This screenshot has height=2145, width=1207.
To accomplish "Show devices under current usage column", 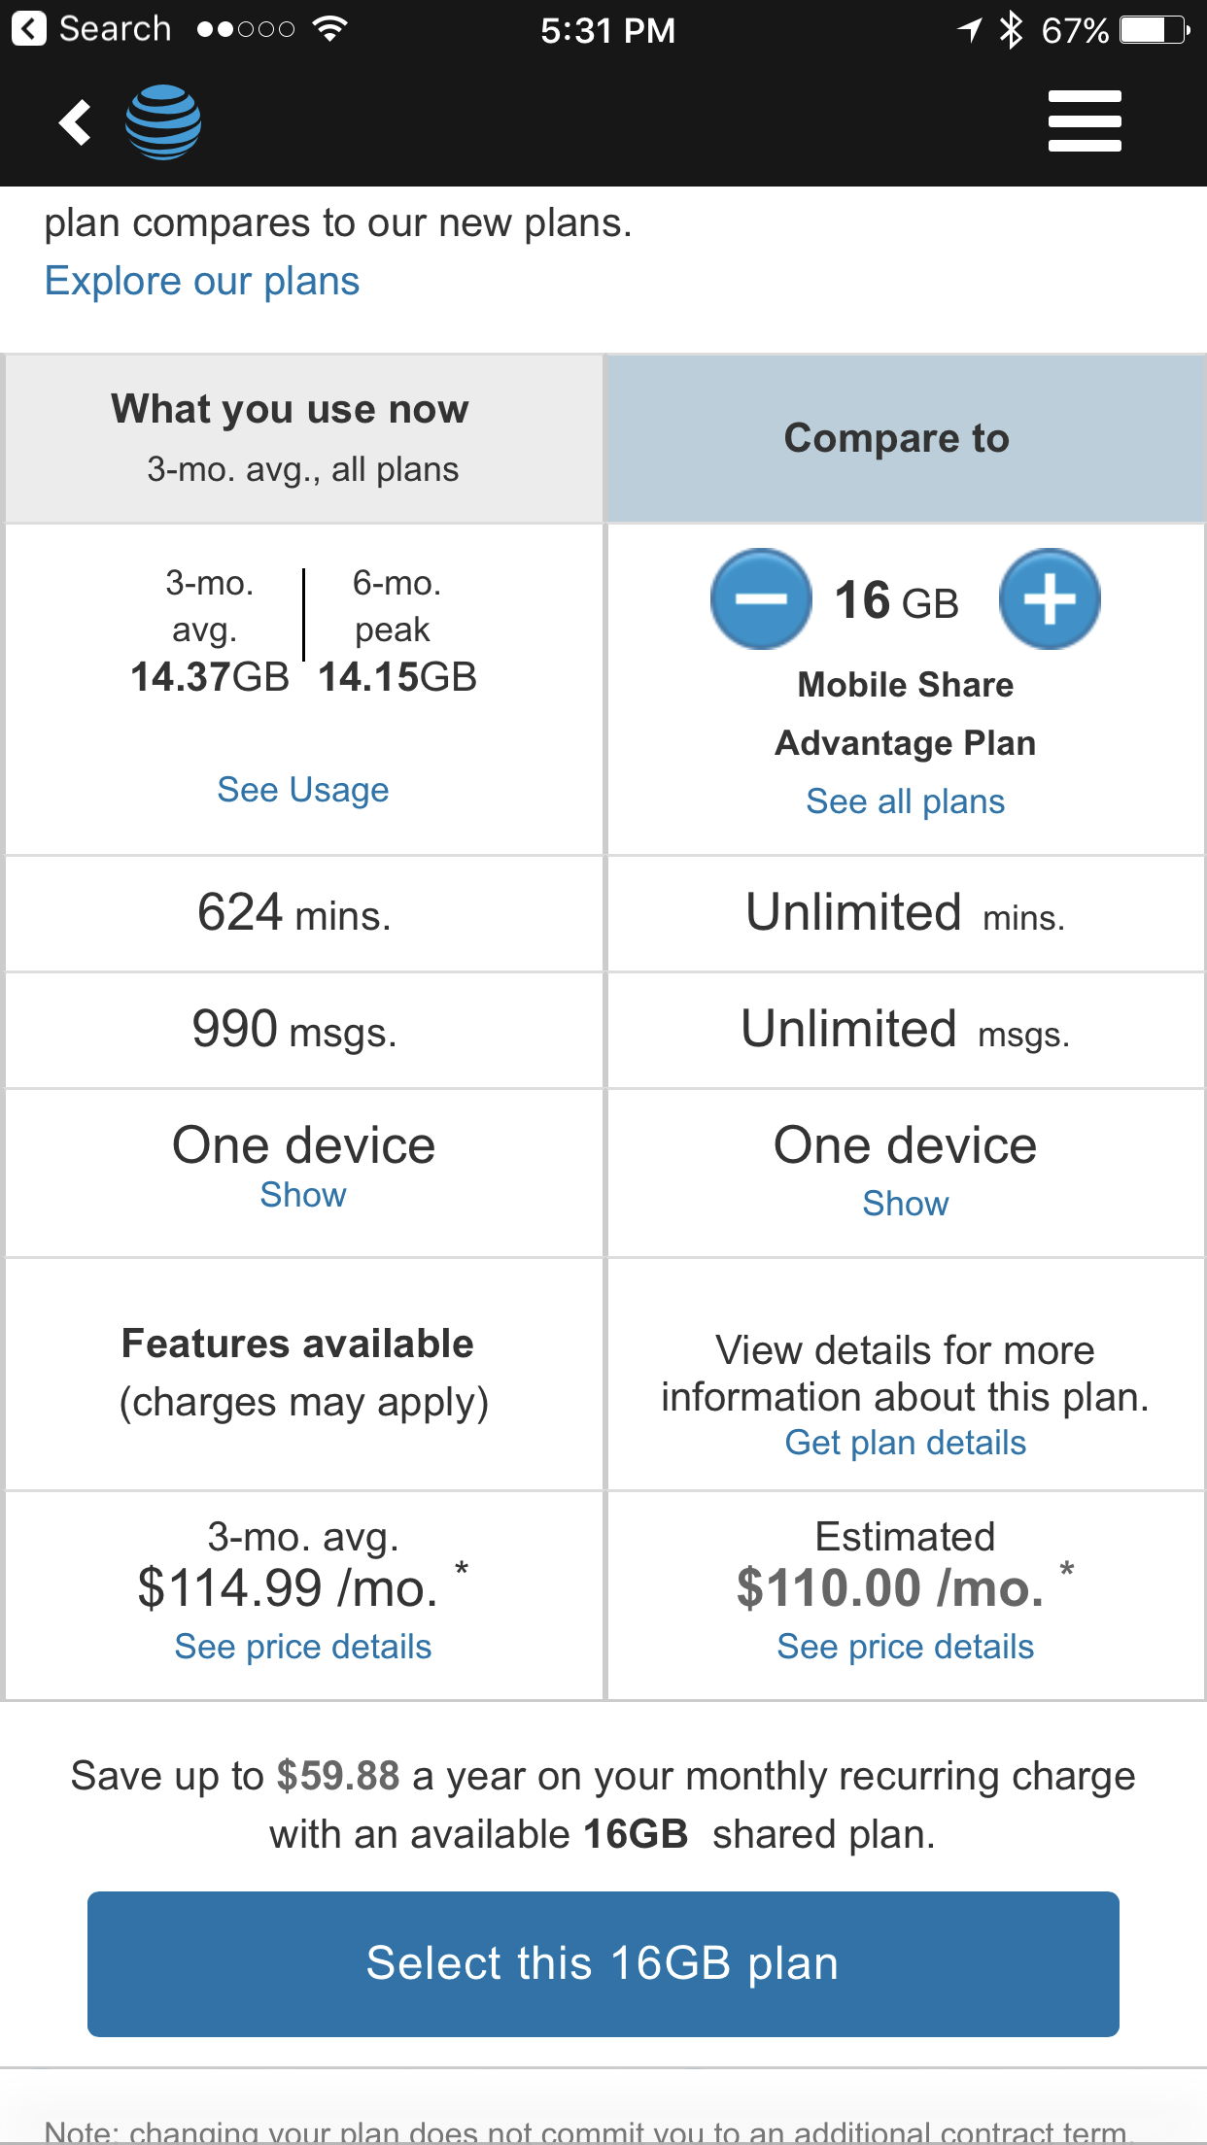I will pos(303,1195).
